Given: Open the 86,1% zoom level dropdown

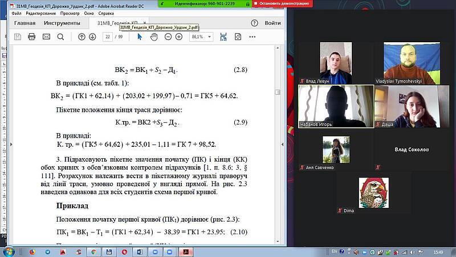Looking at the screenshot, I should click(x=201, y=37).
